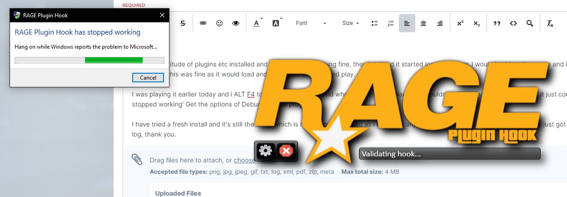Click the red X abort button on splash
This screenshot has width=567, height=197.
point(286,151)
